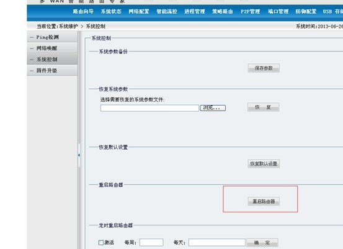Select 固件升级 in the sidebar
The height and width of the screenshot is (249, 343).
click(x=52, y=71)
